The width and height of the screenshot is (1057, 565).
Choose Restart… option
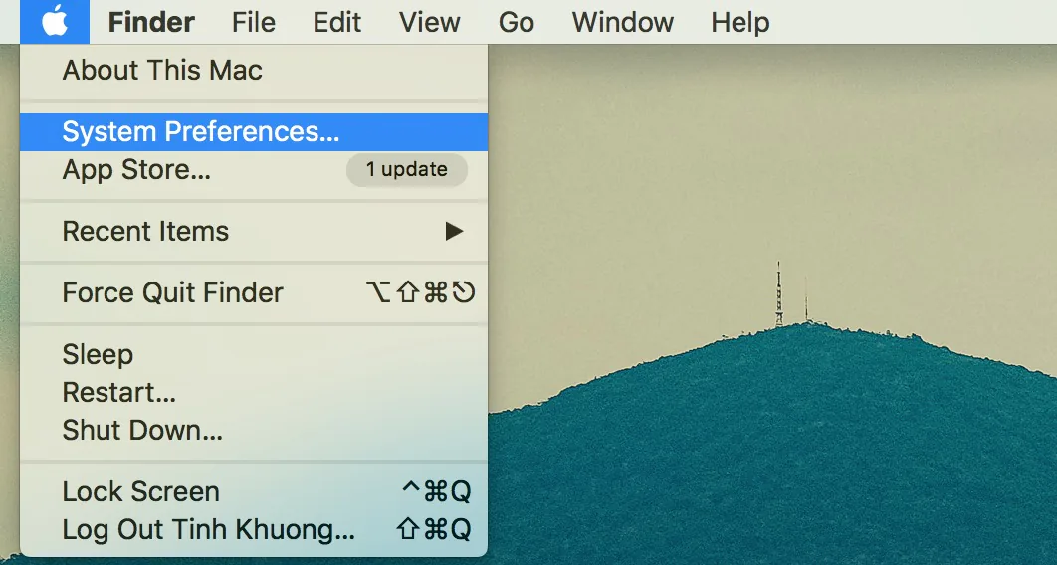point(254,393)
